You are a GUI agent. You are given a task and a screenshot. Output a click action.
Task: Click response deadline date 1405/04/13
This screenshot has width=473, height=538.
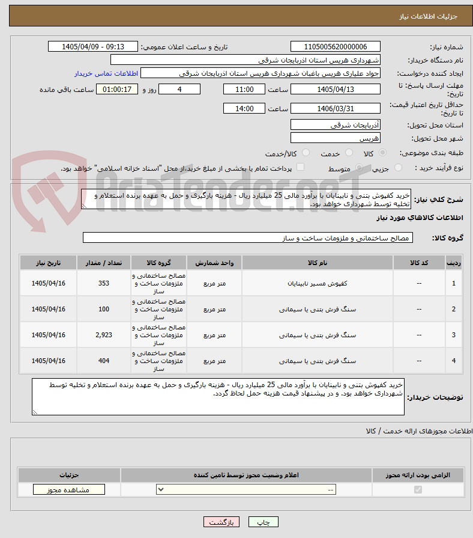pyautogui.click(x=336, y=89)
